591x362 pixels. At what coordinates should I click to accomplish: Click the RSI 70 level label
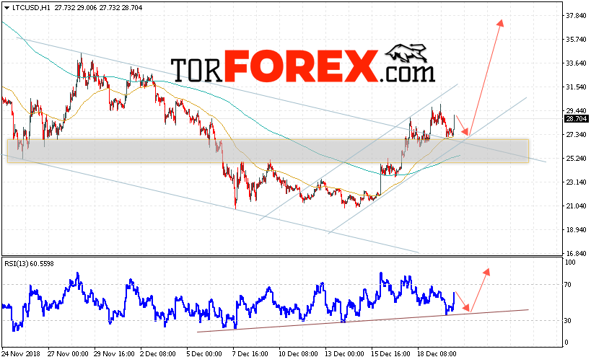pos(568,285)
